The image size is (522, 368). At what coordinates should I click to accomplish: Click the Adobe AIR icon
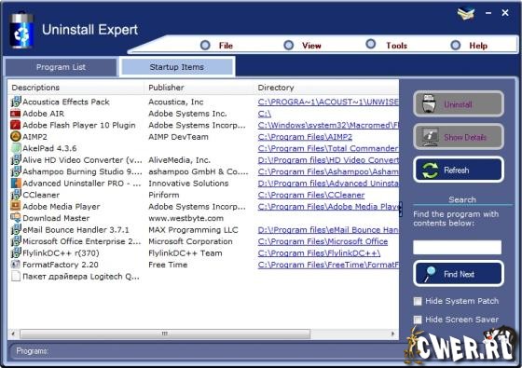point(16,114)
